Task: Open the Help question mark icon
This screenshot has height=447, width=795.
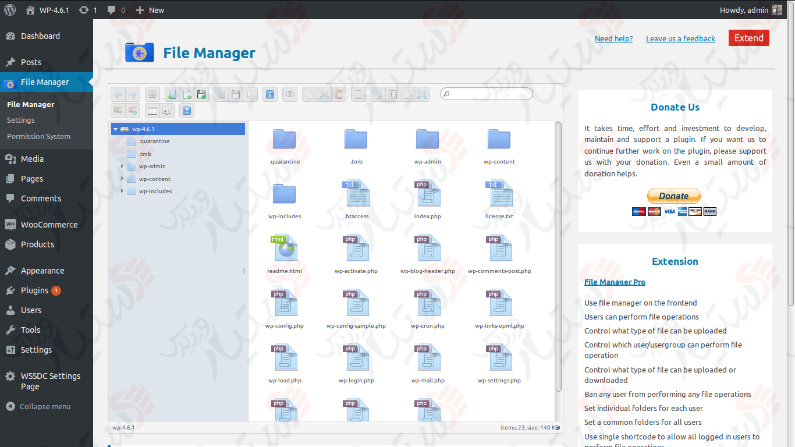Action: point(187,110)
